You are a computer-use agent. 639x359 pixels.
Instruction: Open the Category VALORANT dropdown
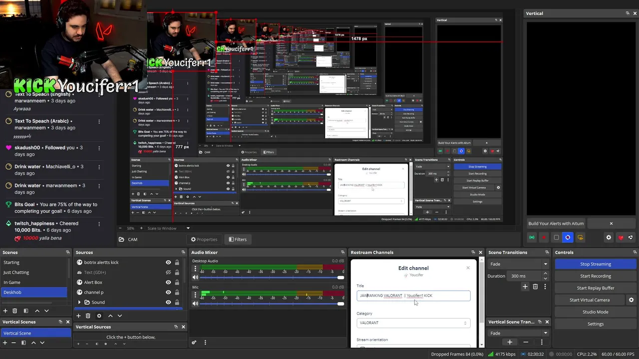click(413, 323)
